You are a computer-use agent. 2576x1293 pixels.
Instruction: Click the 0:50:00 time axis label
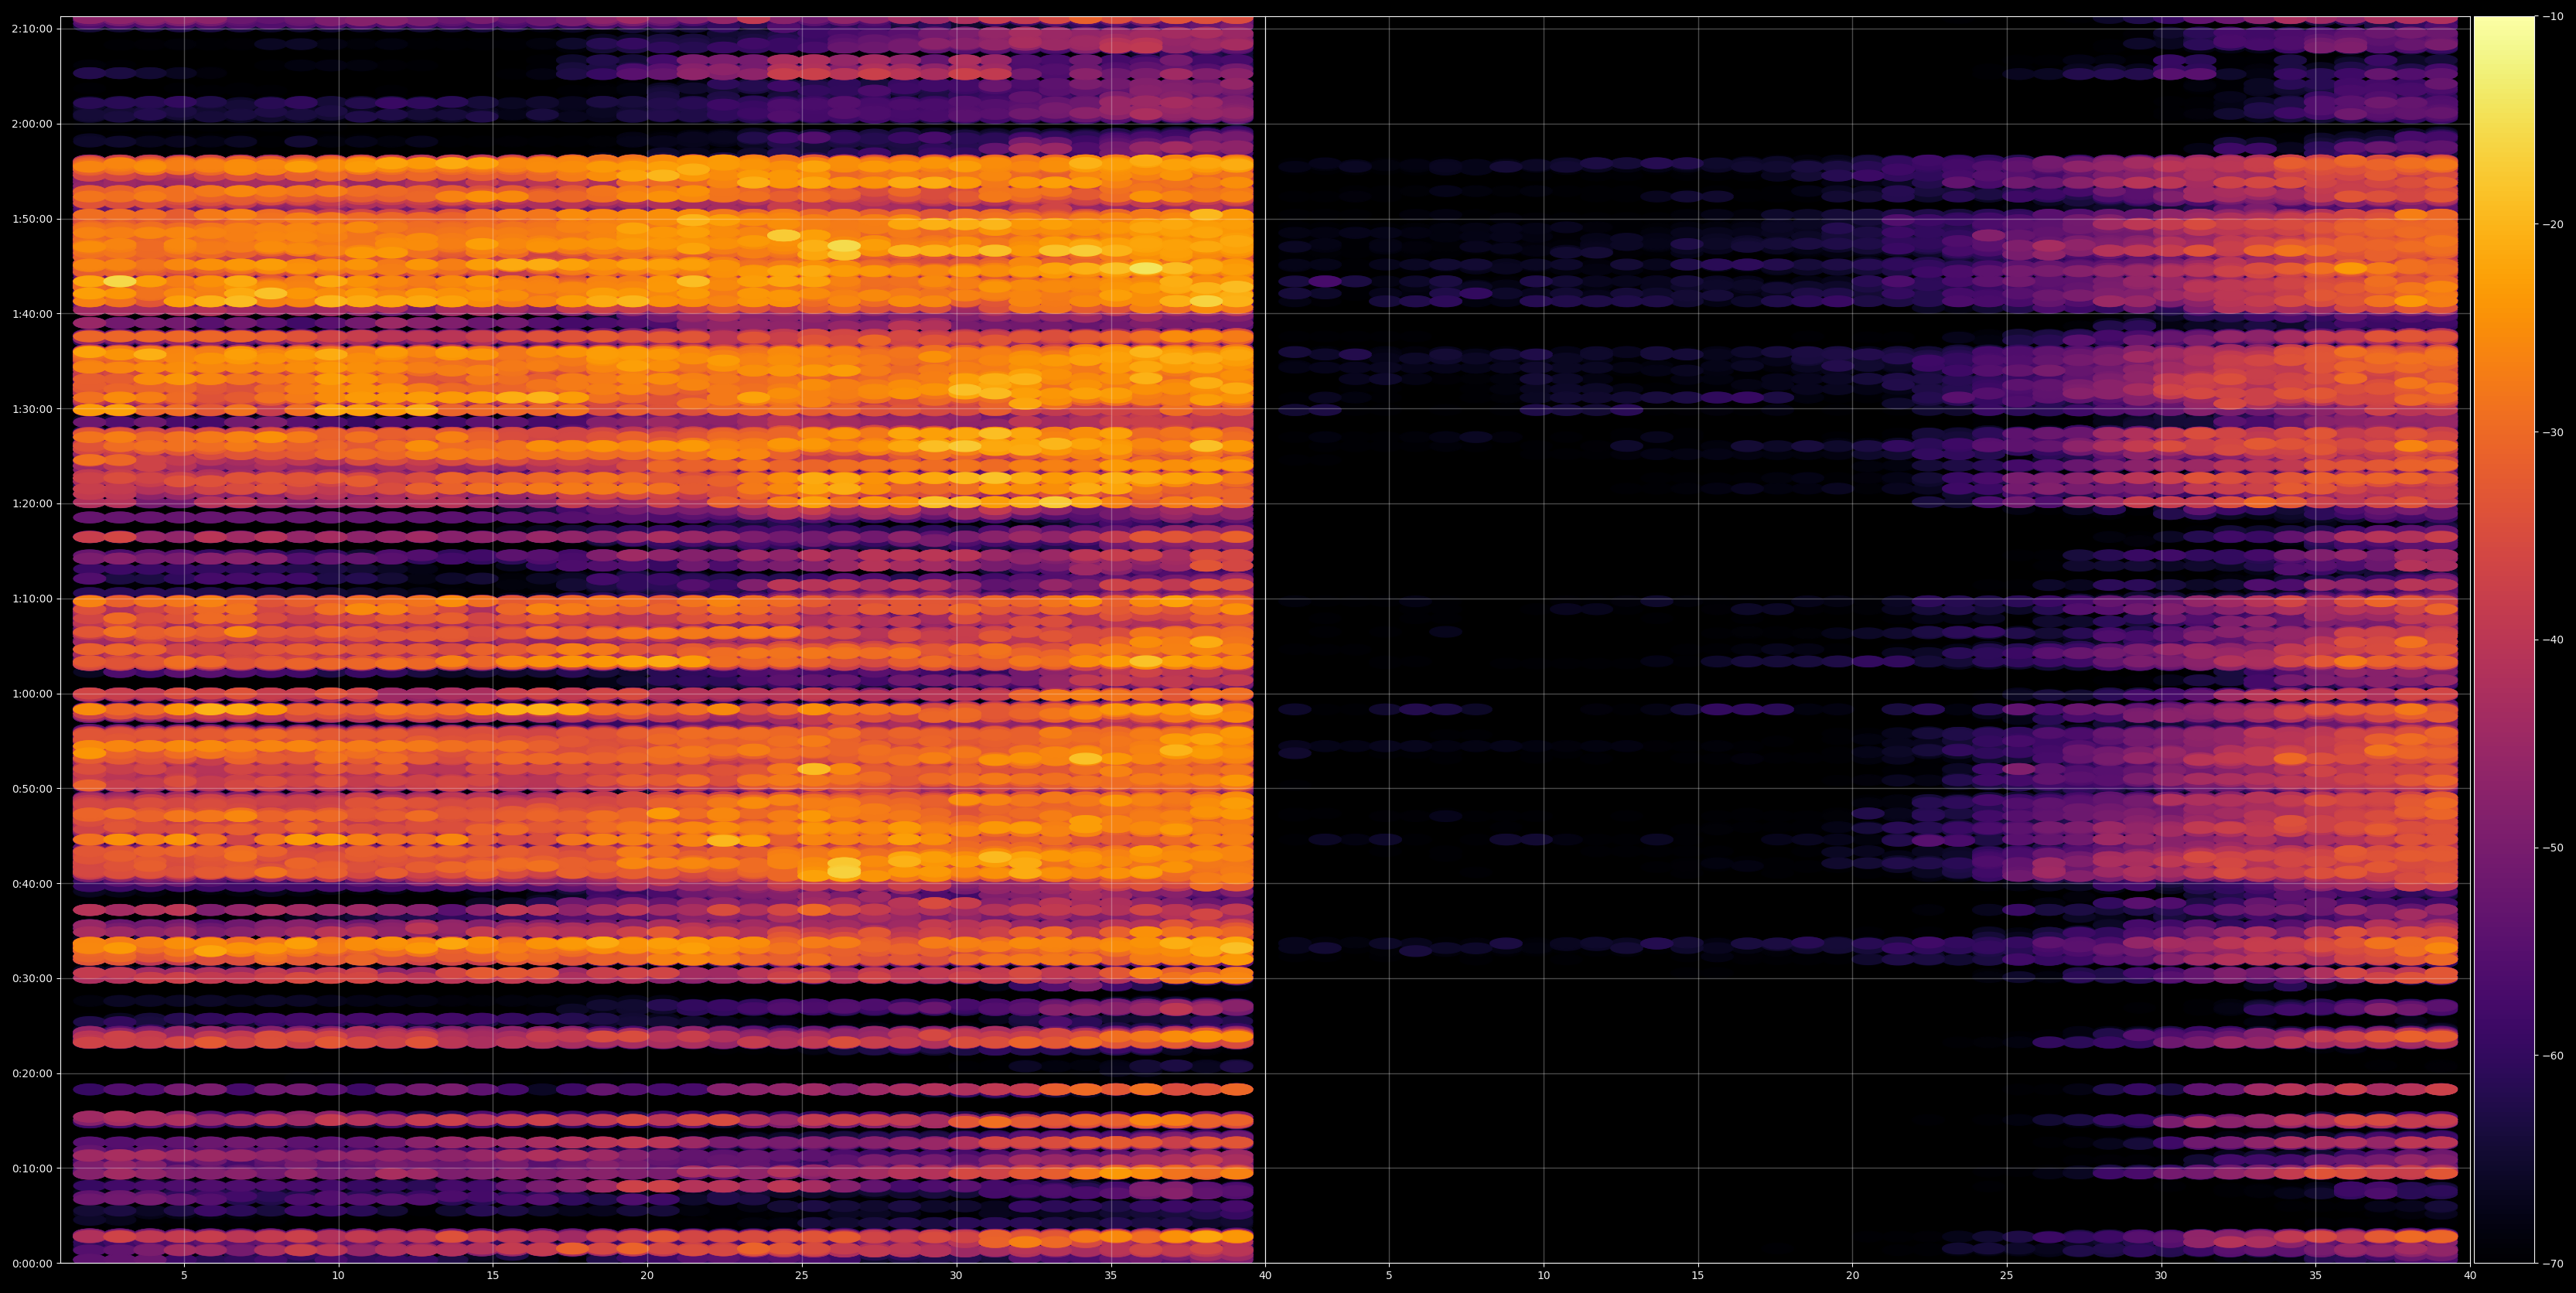(32, 788)
